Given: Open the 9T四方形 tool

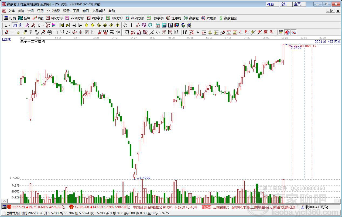Looking at the screenshot, I should (x=135, y=18).
